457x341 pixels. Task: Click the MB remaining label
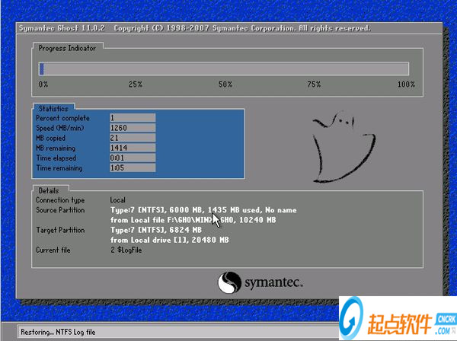56,148
